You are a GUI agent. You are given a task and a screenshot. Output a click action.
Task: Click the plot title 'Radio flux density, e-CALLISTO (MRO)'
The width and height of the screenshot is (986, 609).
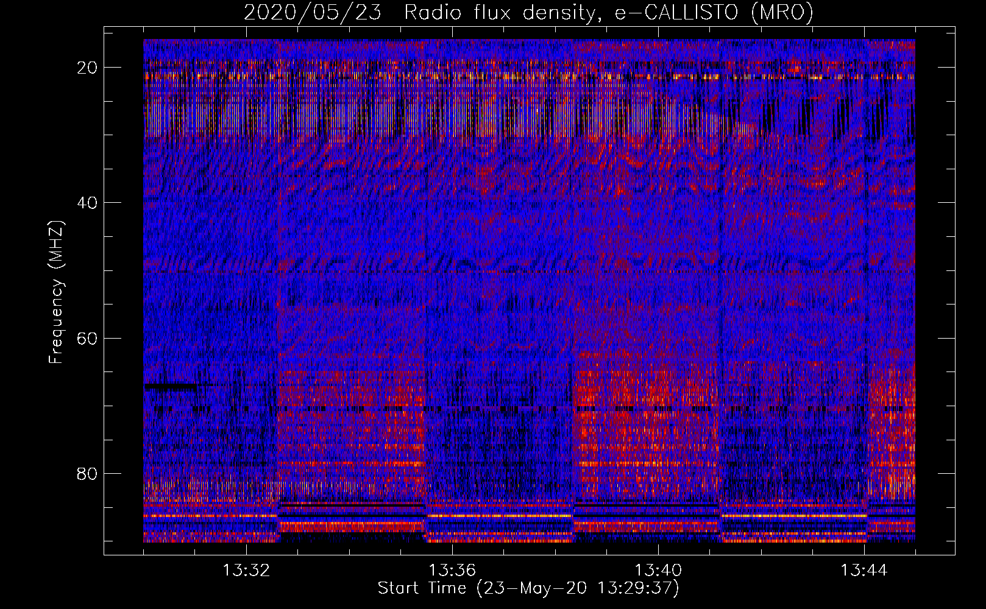(609, 12)
